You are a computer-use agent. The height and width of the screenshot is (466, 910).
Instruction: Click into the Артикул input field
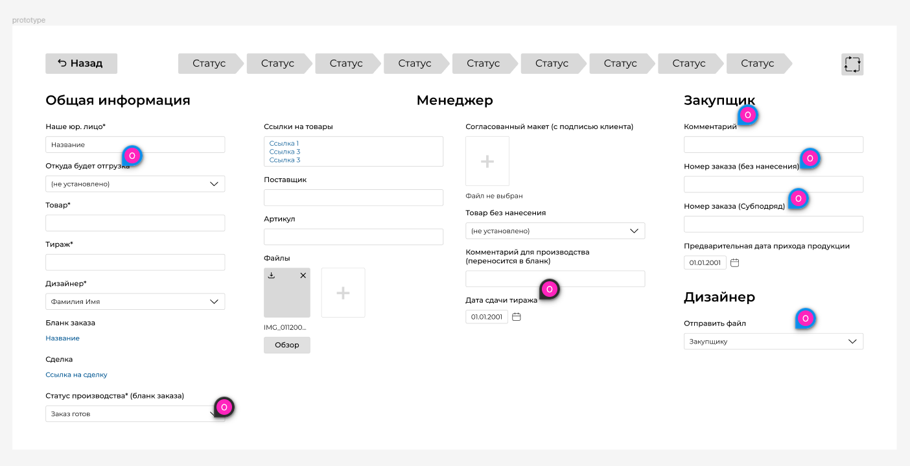click(x=353, y=237)
